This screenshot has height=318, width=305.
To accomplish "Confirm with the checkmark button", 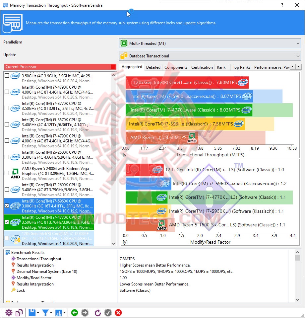I will [x=108, y=312].
